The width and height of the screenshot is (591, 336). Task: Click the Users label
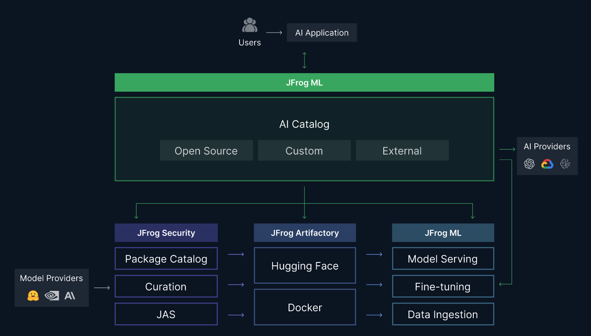250,43
